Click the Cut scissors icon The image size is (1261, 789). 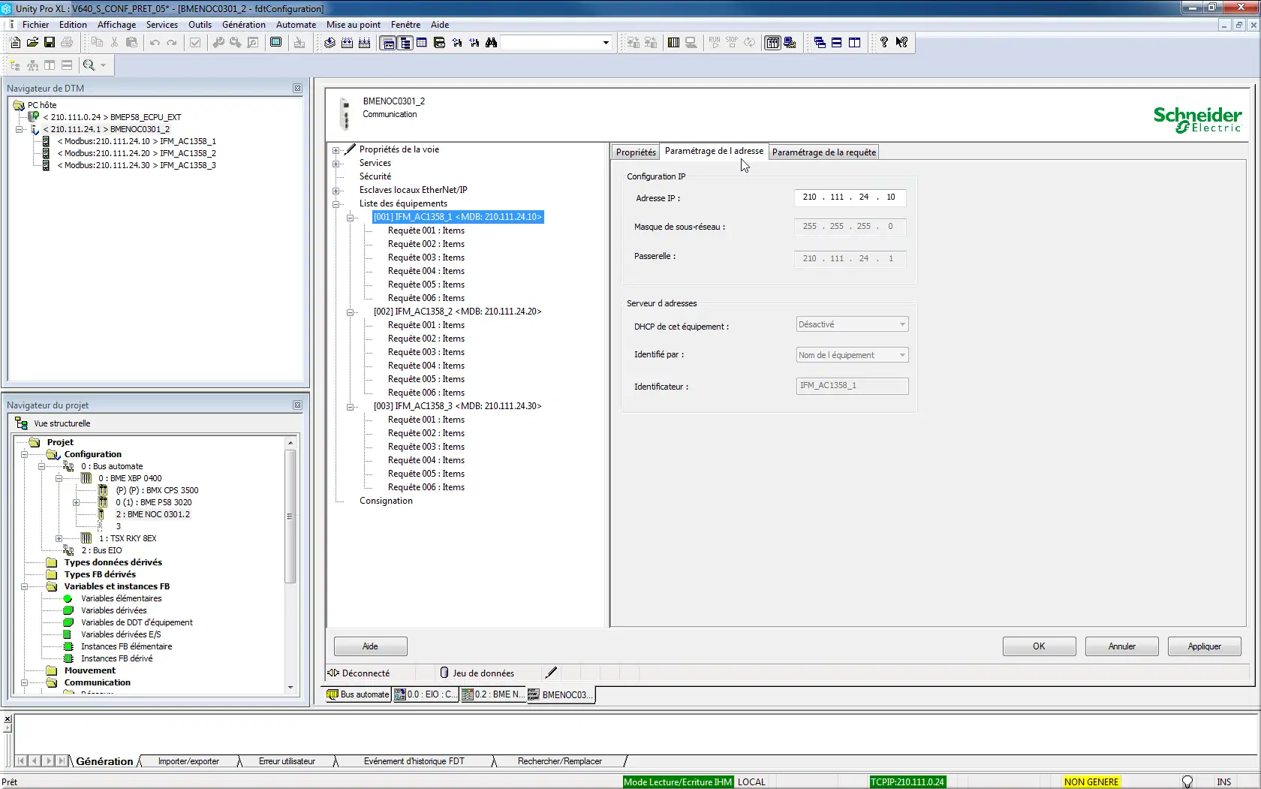point(114,43)
